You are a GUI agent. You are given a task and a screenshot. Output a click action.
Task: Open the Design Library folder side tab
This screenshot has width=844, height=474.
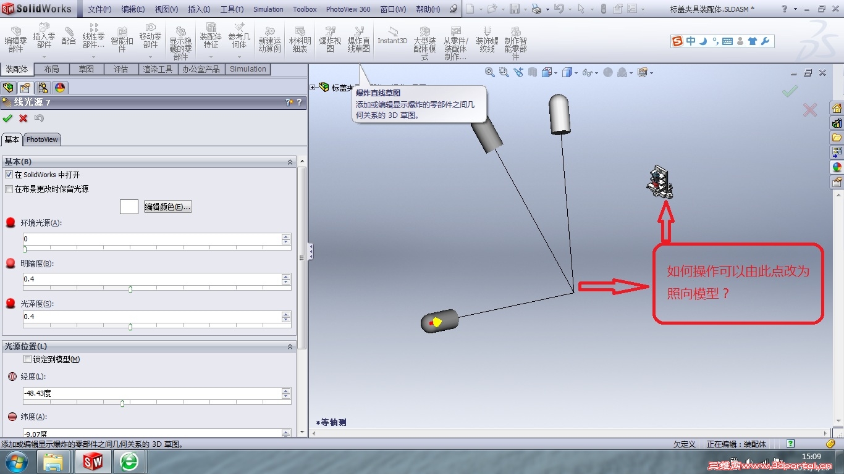click(837, 137)
